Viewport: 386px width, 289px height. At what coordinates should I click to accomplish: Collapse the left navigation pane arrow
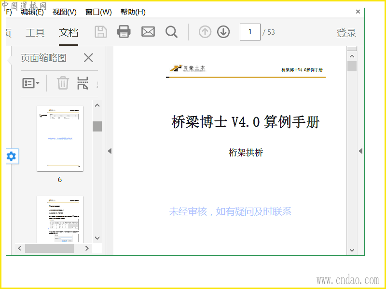click(110, 151)
